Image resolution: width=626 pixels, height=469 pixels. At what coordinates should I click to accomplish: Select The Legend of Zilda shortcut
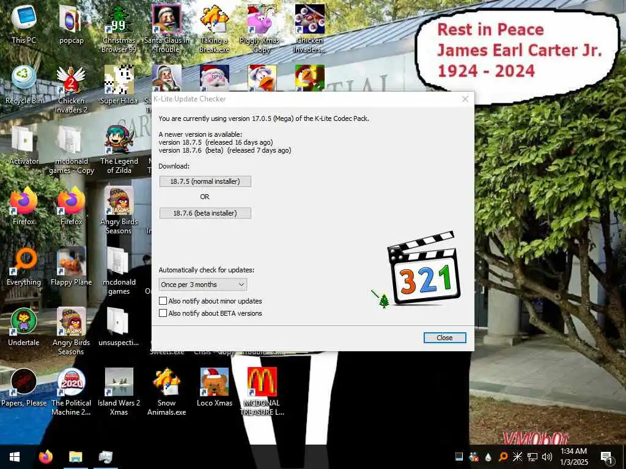(x=119, y=150)
